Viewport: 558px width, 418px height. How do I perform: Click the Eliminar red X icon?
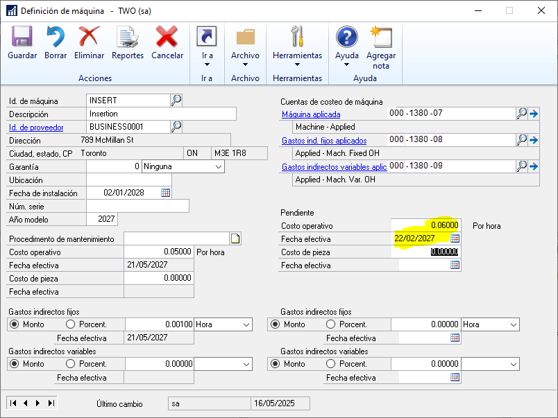click(89, 42)
